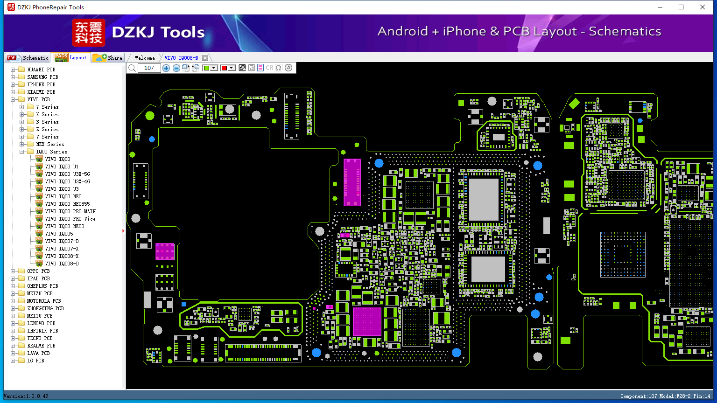Open the VIVO IQOO NEO layout
The image size is (717, 403).
tap(63, 196)
